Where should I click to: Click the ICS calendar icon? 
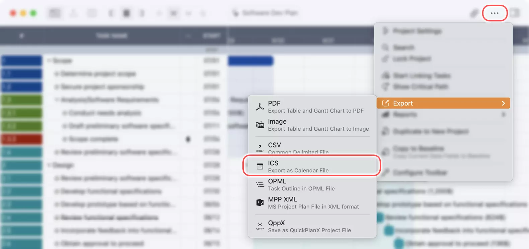(x=260, y=167)
